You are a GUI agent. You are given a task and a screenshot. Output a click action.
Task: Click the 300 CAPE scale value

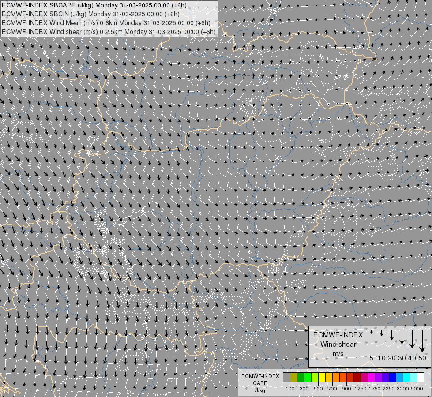tap(304, 389)
